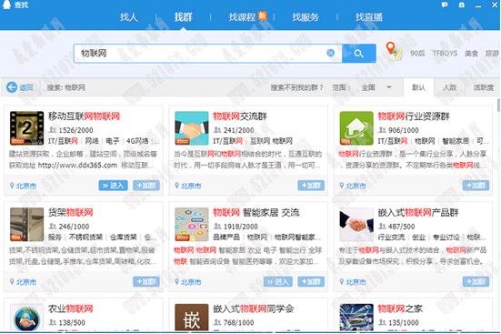Sort results by 默认
Viewport: 501px width, 334px height.
coord(418,87)
